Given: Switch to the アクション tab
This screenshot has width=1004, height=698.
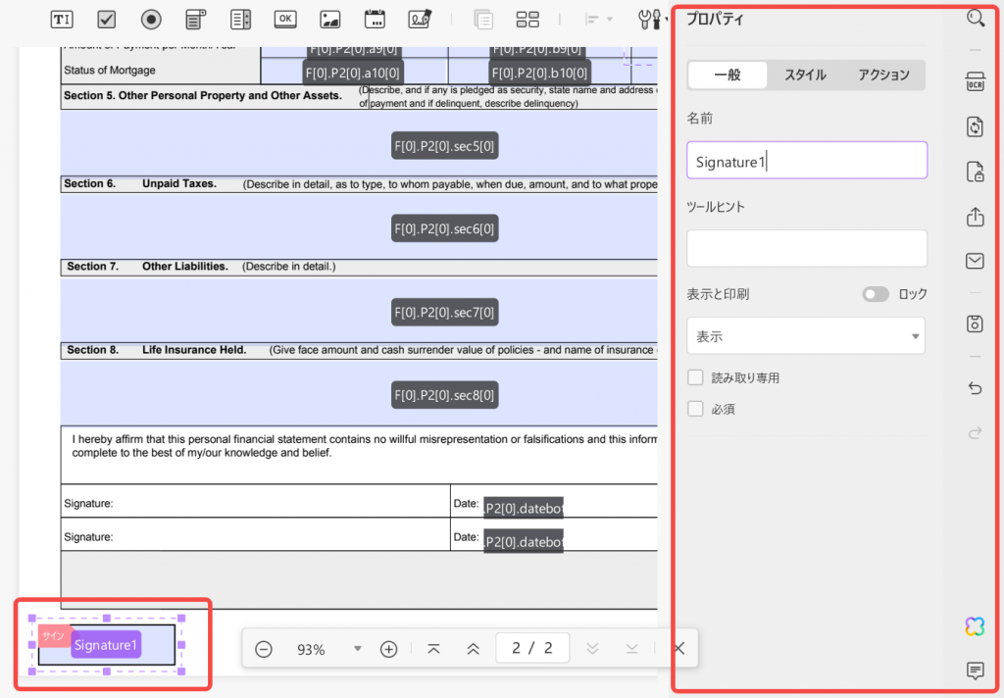Looking at the screenshot, I should coord(884,75).
